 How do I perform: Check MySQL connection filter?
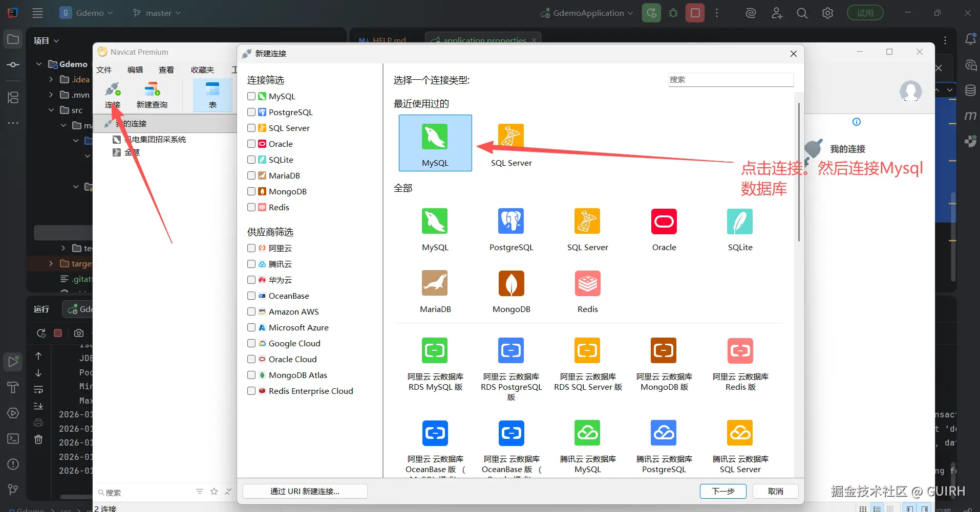(x=251, y=96)
